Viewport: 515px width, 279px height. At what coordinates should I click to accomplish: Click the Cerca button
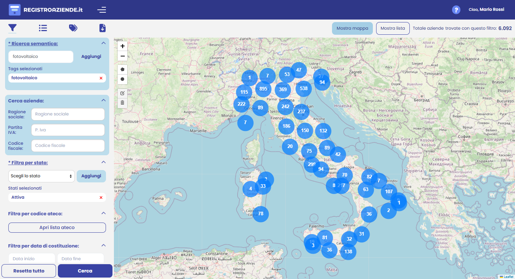[x=85, y=271]
